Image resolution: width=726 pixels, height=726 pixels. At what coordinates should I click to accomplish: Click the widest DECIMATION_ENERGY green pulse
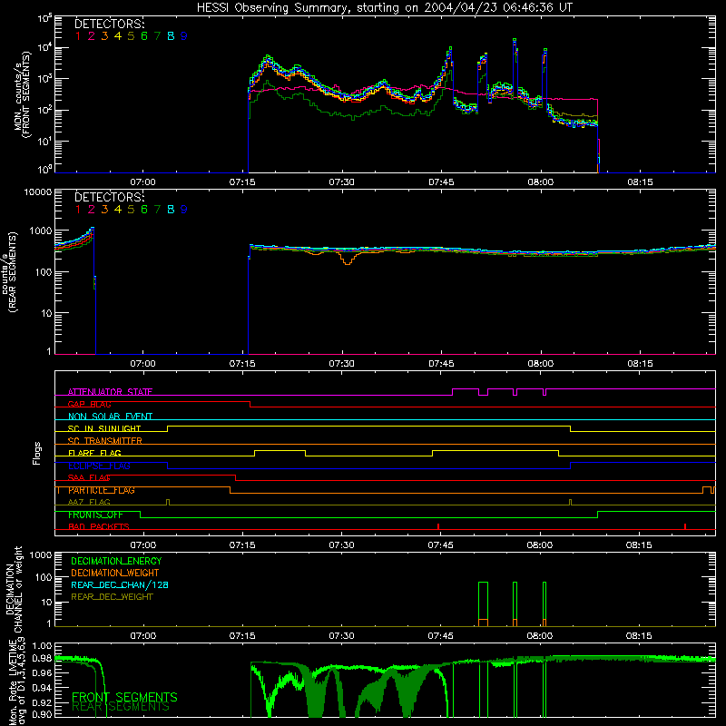click(483, 604)
